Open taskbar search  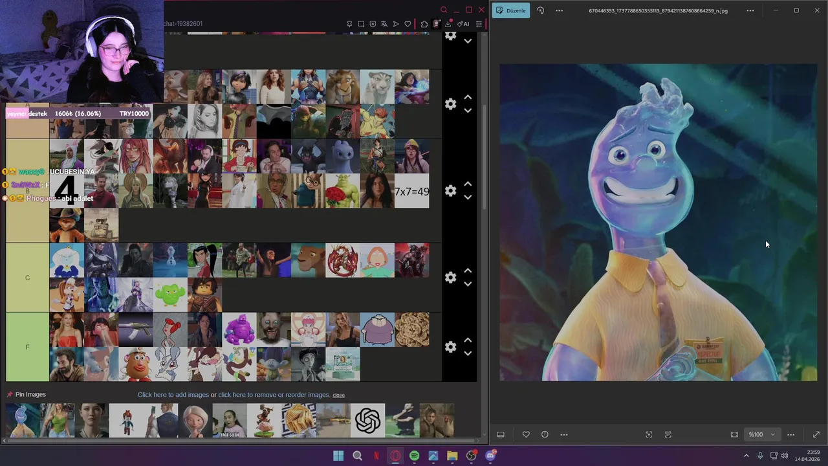click(x=357, y=456)
